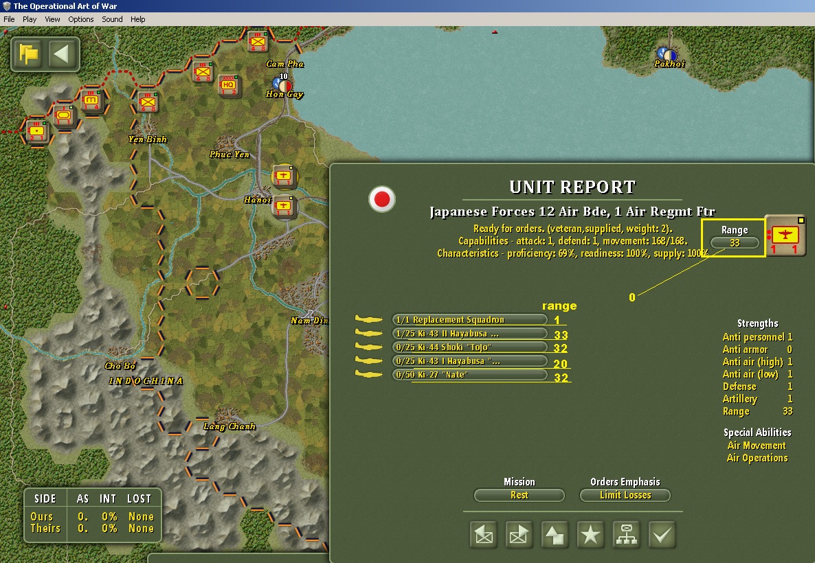Select the 0/25 Ki-44 Shoki Tojo bar
This screenshot has width=815, height=563.
(470, 347)
